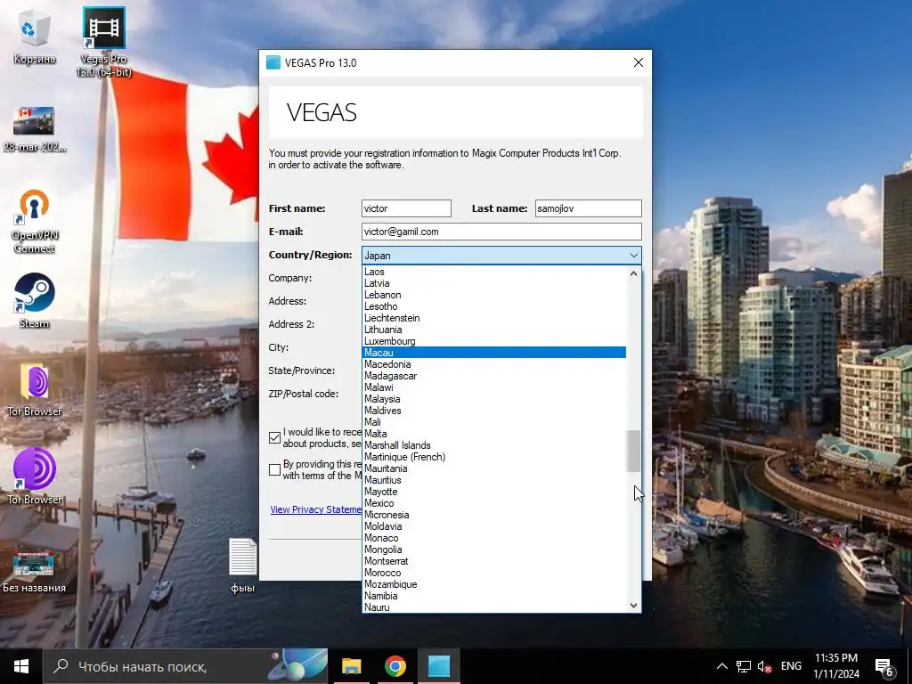912x684 pixels.
Task: Choose Mauritania in the list
Action: (x=493, y=468)
